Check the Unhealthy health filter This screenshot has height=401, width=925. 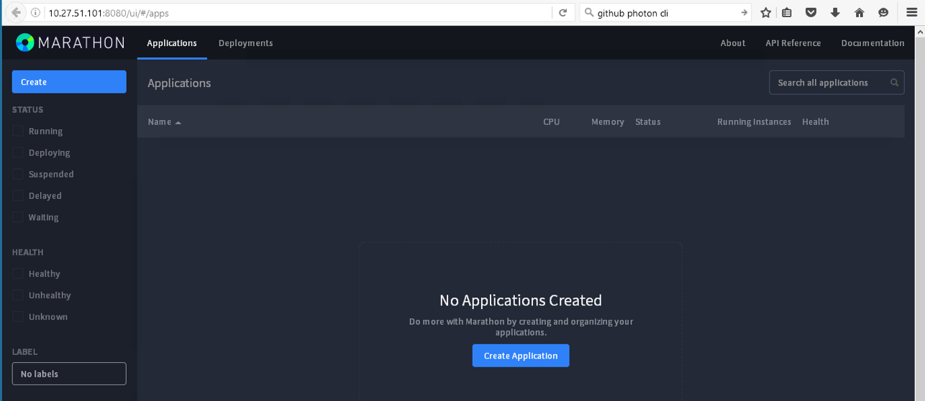(18, 295)
